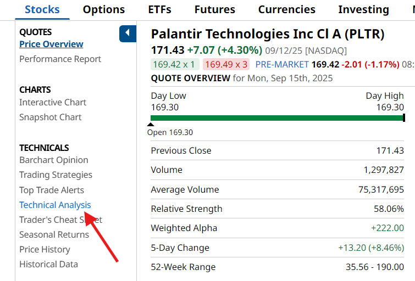Collapse the sidebar with blue arrow button
The height and width of the screenshot is (281, 415).
tap(128, 33)
